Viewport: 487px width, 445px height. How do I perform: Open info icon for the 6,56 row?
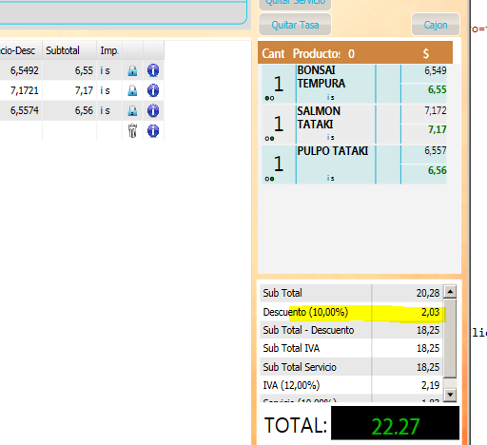tap(153, 110)
